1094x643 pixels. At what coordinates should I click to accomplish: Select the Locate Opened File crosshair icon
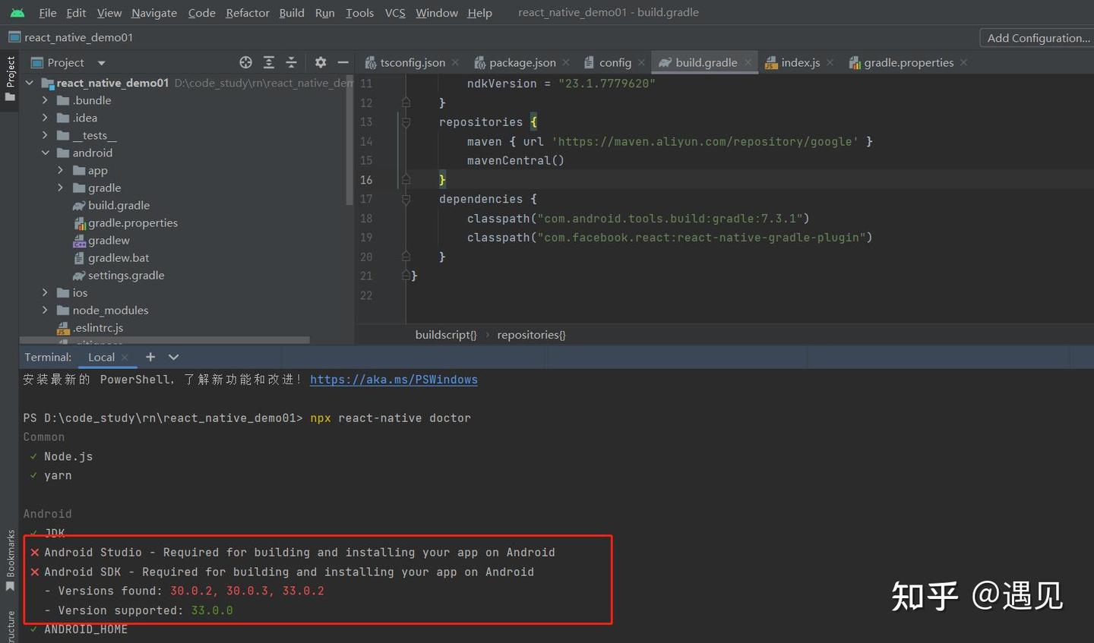(245, 62)
